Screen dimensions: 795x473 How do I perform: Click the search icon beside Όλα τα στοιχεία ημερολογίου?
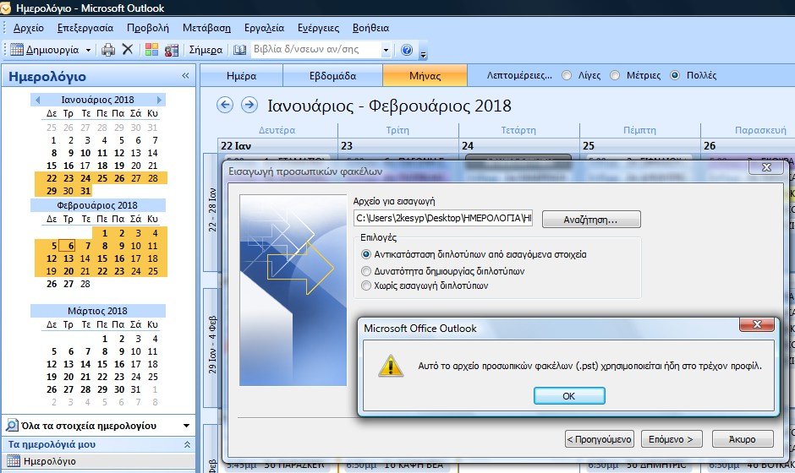point(12,426)
